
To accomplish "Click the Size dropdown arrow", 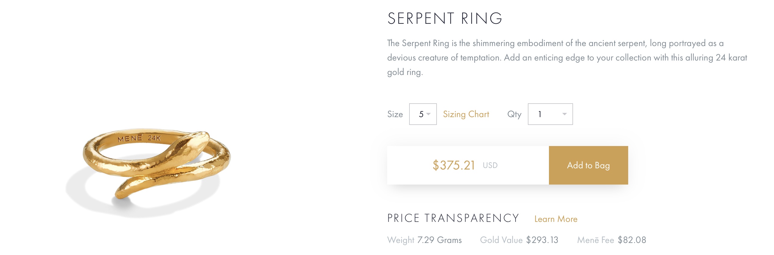I will (x=428, y=114).
